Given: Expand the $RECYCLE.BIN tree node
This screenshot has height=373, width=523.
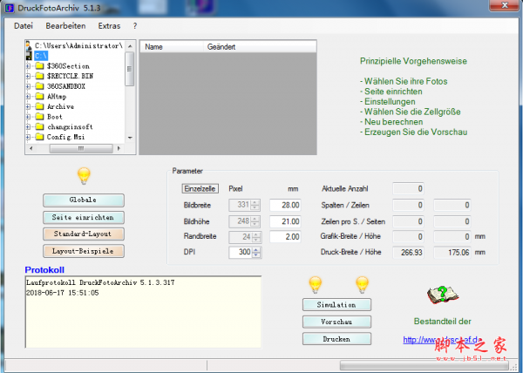Looking at the screenshot, I should coord(29,76).
